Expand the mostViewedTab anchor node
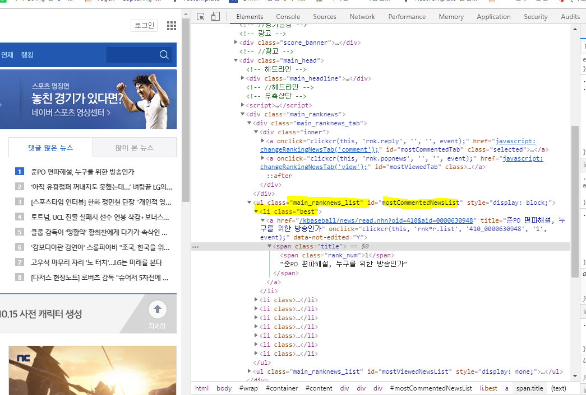Viewport: 586px width, 395px height. coord(263,158)
